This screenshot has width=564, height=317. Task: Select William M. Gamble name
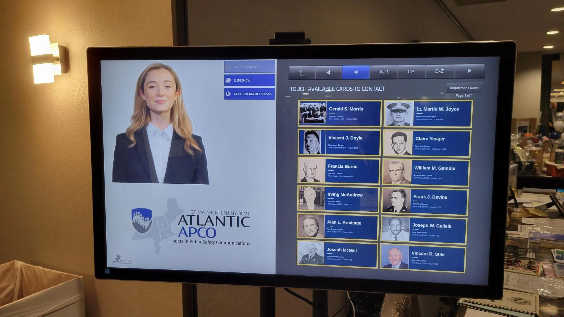point(434,168)
